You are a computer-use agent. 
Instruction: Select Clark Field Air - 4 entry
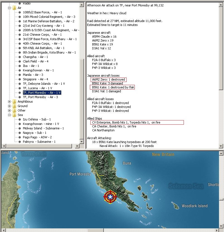pyautogui.click(x=35, y=61)
